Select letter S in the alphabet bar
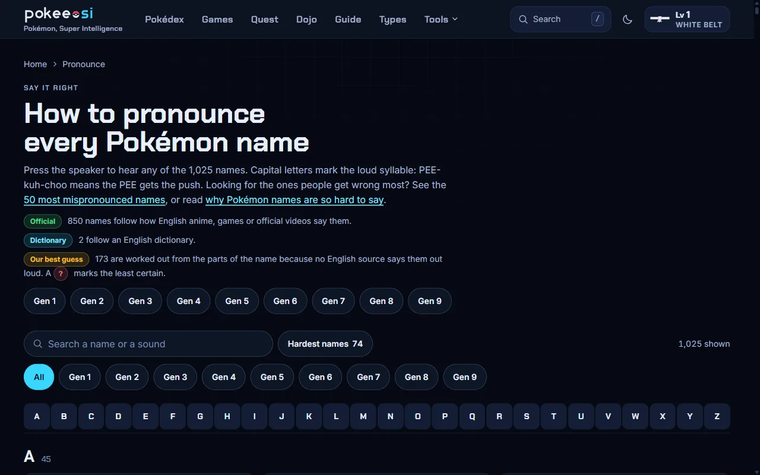The image size is (760, 475). coord(527,416)
